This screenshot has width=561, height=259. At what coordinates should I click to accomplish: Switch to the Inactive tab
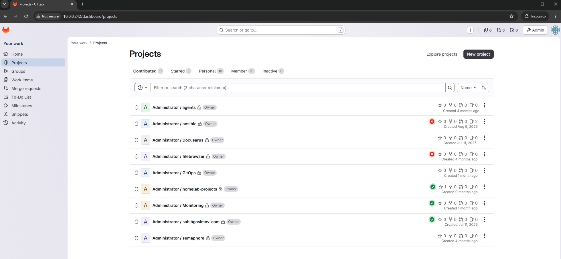273,71
